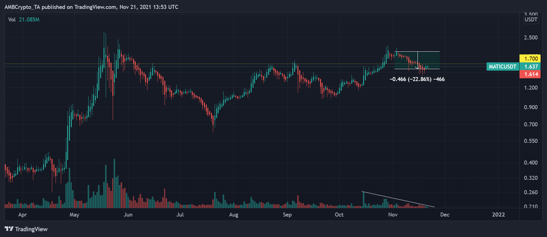The image size is (547, 237).
Task: Click the published-on TradingView.com header text
Action: 91,7
